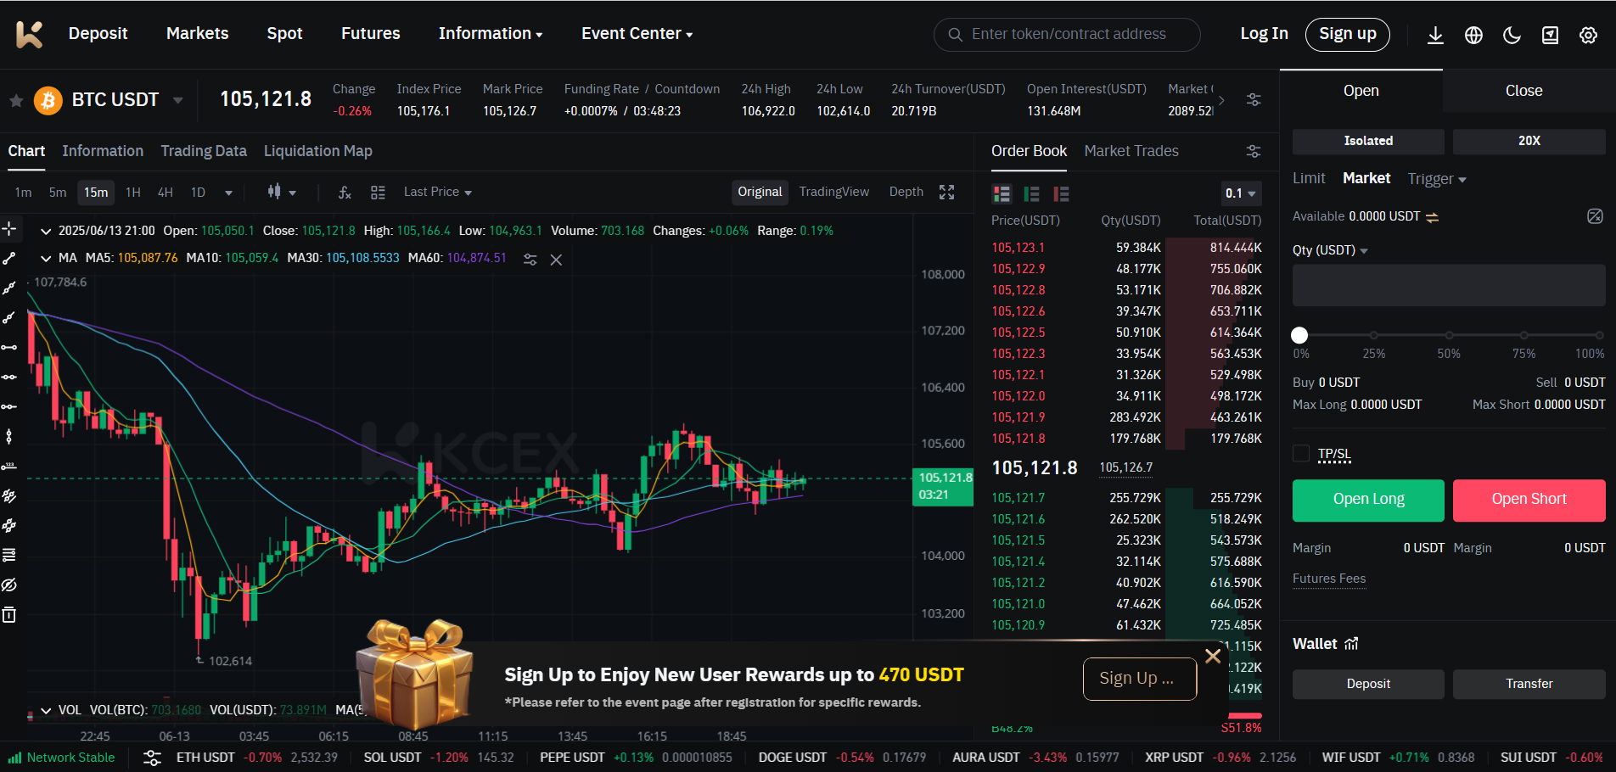
Task: Click the 20X leverage button
Action: [x=1529, y=141]
